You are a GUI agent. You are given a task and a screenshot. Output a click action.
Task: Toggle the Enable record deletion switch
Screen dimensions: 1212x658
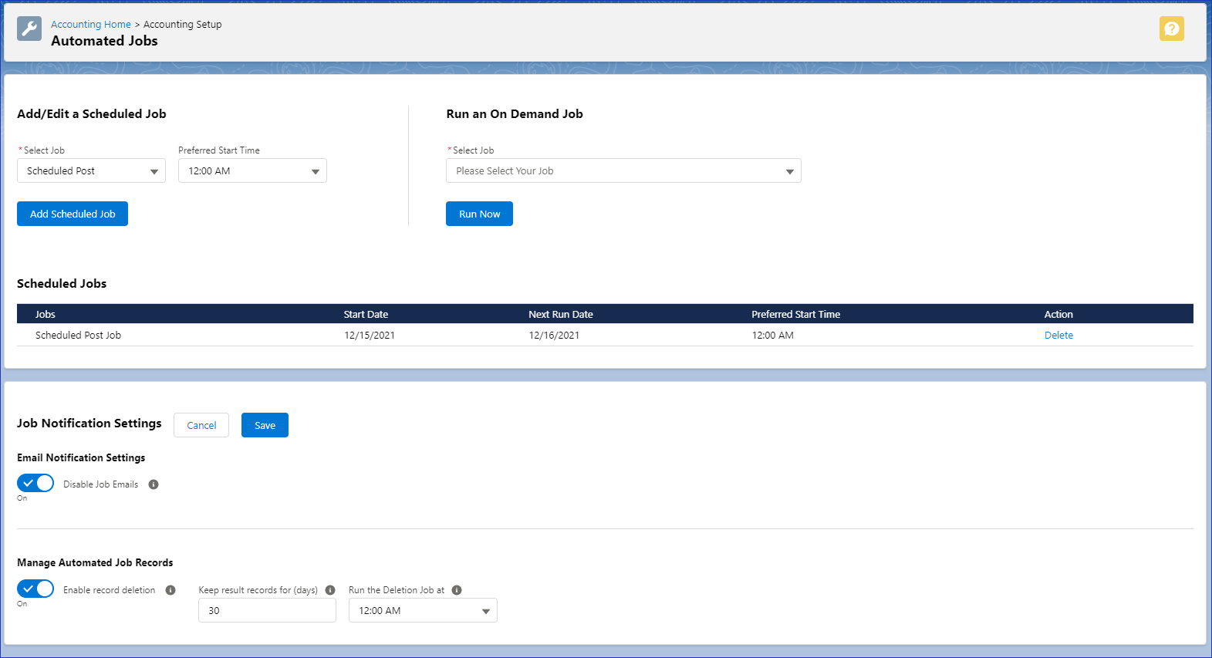pyautogui.click(x=35, y=589)
